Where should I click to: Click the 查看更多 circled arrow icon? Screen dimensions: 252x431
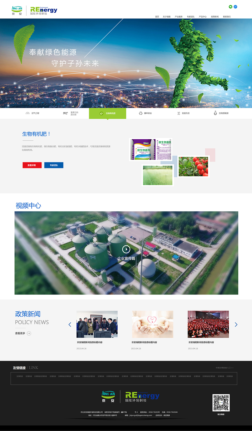click(29, 333)
